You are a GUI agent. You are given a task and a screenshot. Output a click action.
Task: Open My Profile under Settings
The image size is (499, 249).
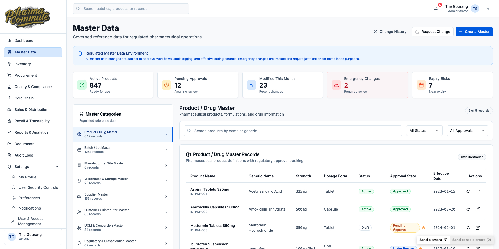(x=35, y=177)
